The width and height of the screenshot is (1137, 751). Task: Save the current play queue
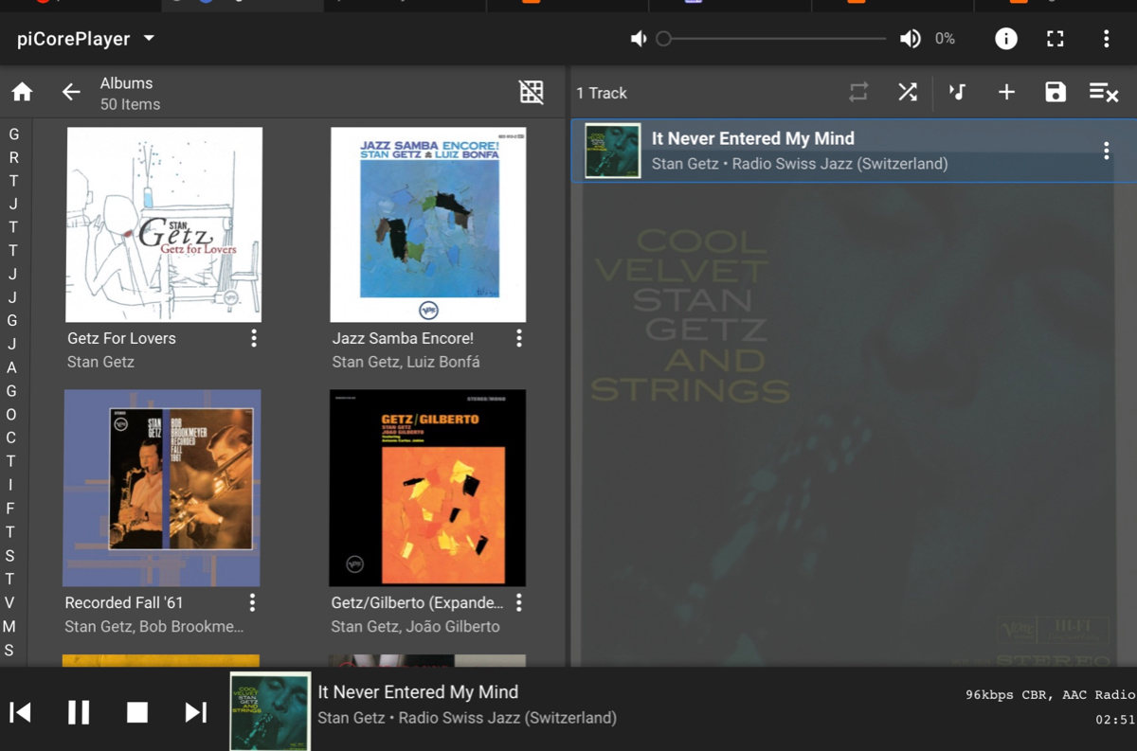pyautogui.click(x=1056, y=92)
